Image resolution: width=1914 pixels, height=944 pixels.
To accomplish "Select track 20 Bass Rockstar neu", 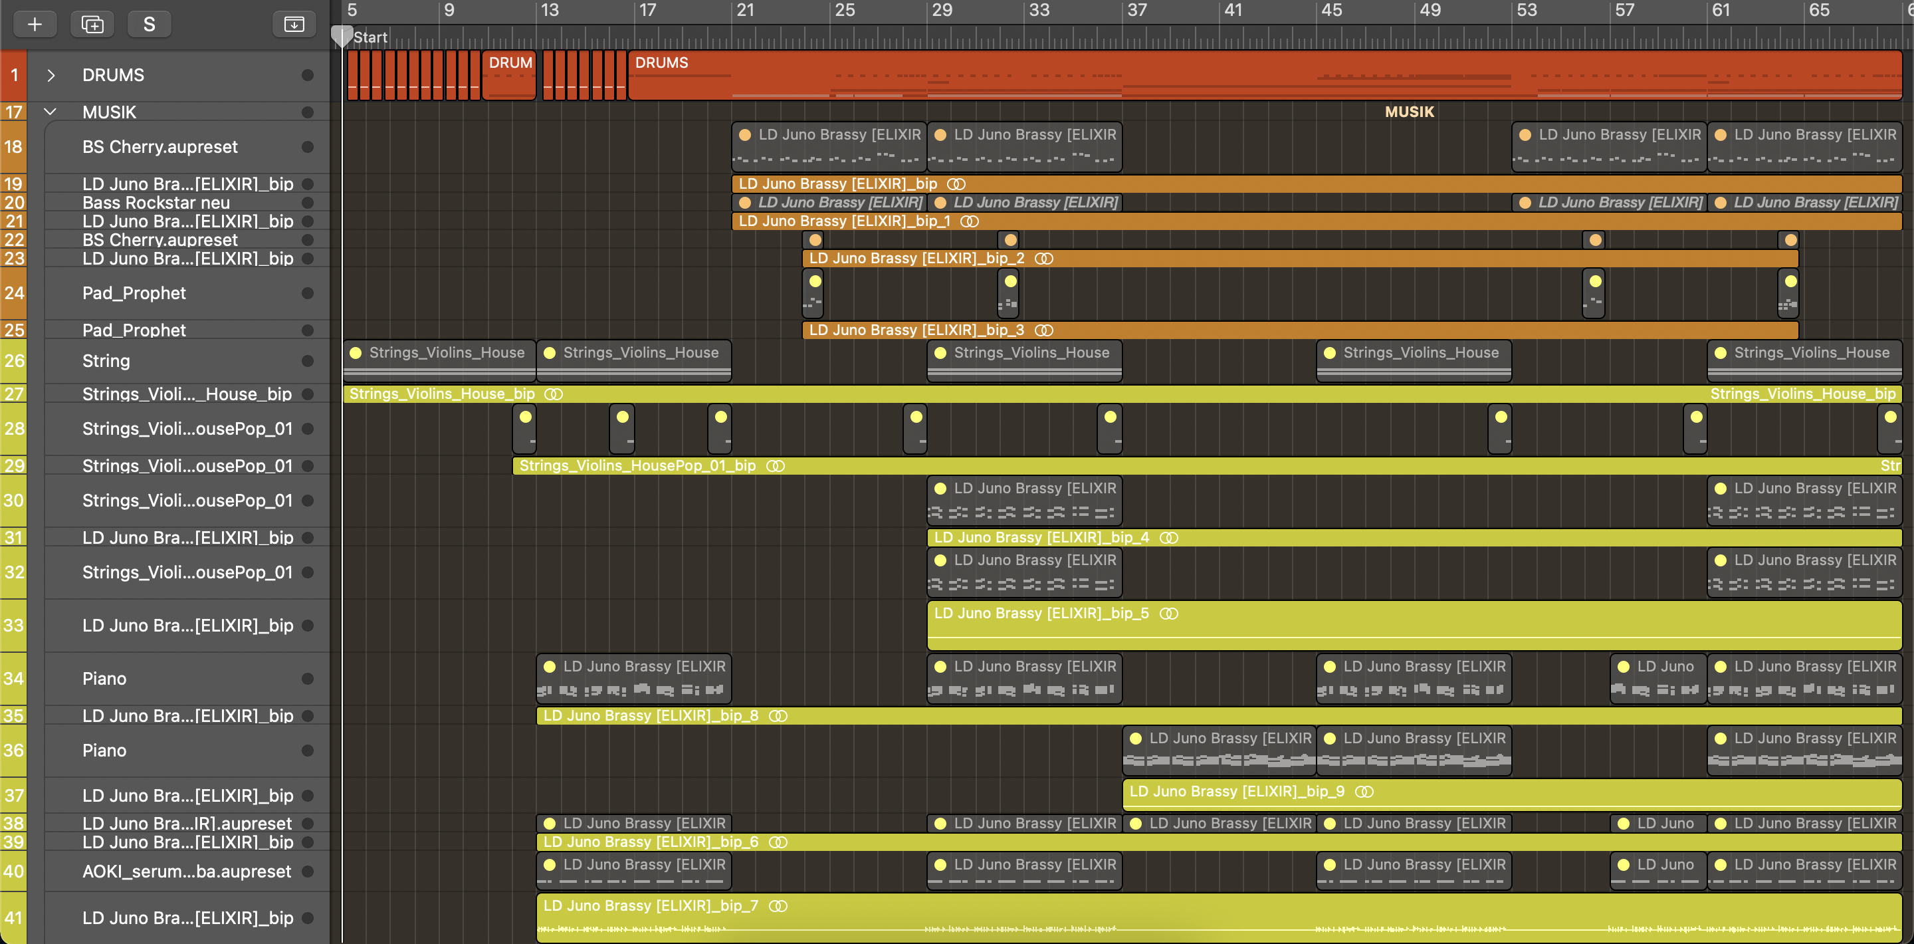I will pyautogui.click(x=156, y=203).
